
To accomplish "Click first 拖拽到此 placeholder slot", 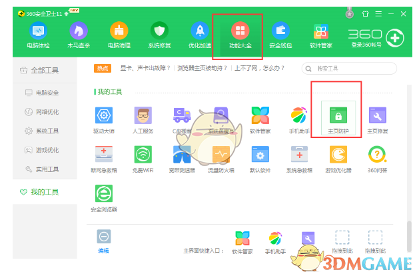I will pos(342,242).
